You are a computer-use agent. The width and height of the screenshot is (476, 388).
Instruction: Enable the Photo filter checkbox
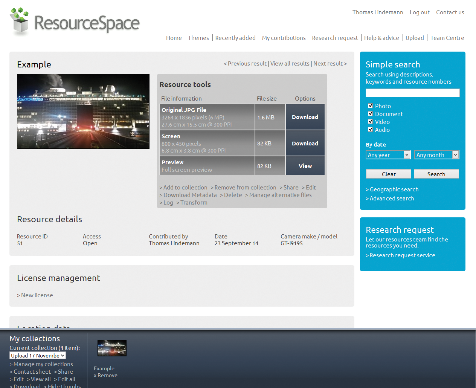(371, 106)
